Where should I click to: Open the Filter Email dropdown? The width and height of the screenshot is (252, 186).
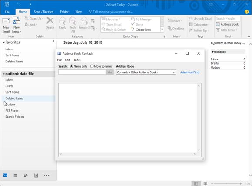tap(227, 30)
